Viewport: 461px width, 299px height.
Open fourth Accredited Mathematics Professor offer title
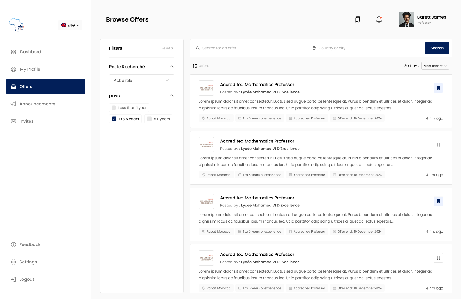tap(257, 254)
